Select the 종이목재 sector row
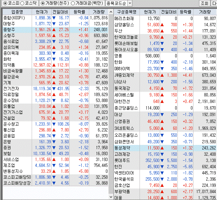The width and height of the screenshot is (217, 200). [x=55, y=53]
